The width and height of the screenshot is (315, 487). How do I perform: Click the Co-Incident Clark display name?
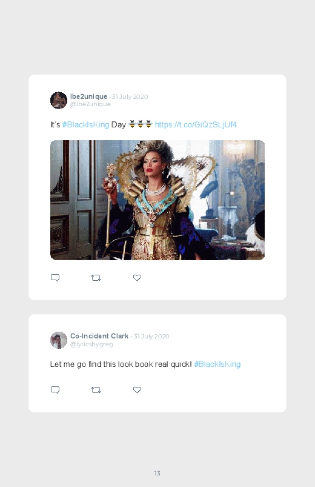pos(99,336)
